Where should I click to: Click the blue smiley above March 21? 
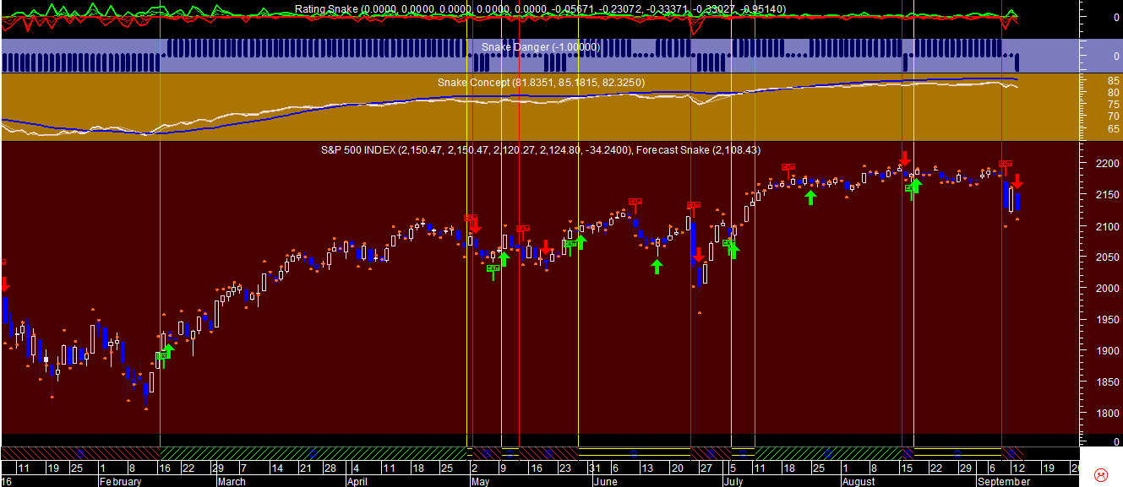313,453
